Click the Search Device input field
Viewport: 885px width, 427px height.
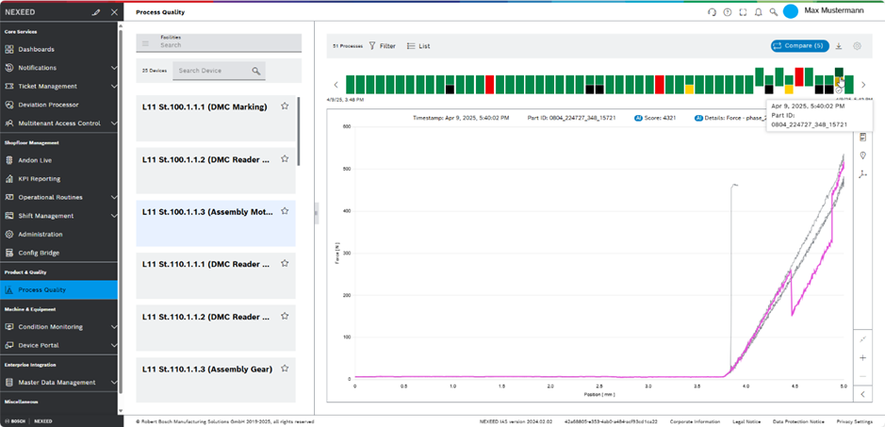[x=212, y=71]
